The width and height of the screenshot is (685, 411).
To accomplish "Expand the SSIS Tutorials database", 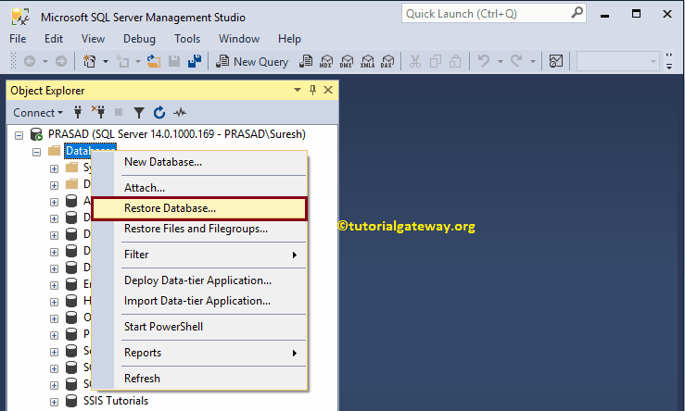I will tap(54, 402).
